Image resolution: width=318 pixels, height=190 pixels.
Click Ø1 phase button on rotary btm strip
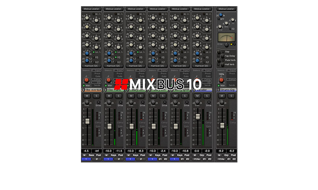(160, 159)
